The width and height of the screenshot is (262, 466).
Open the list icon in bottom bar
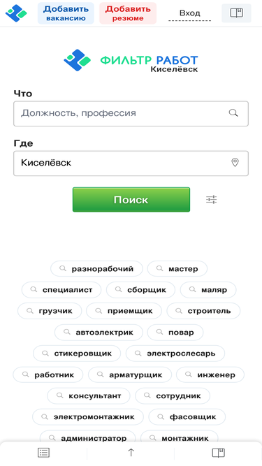(43, 453)
